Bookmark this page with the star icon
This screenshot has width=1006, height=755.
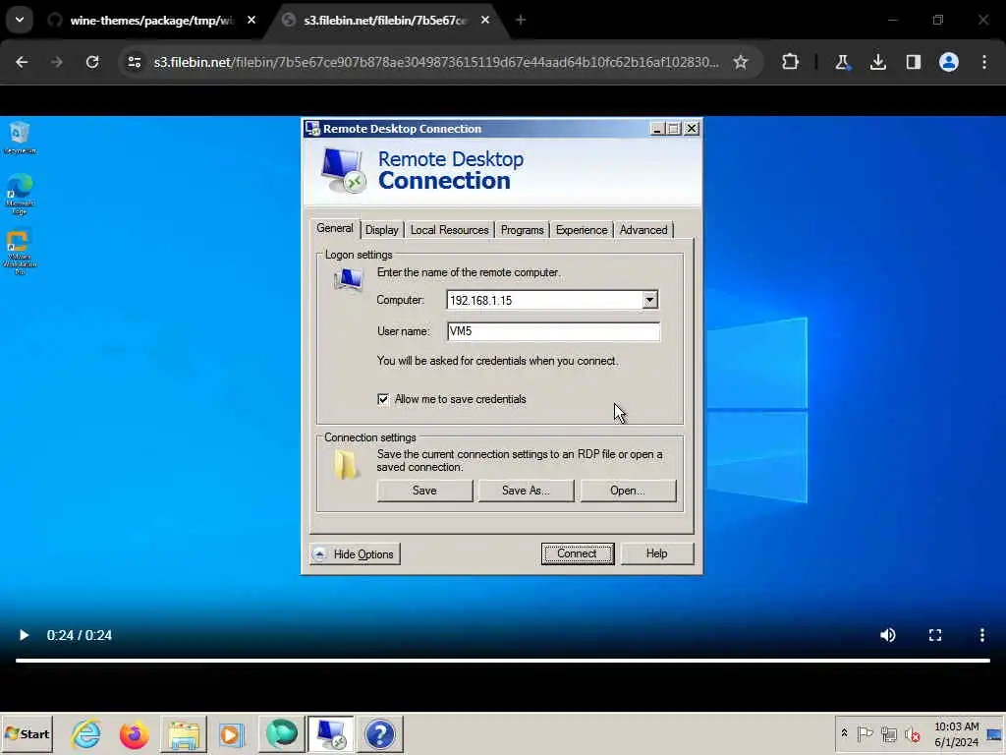(741, 62)
